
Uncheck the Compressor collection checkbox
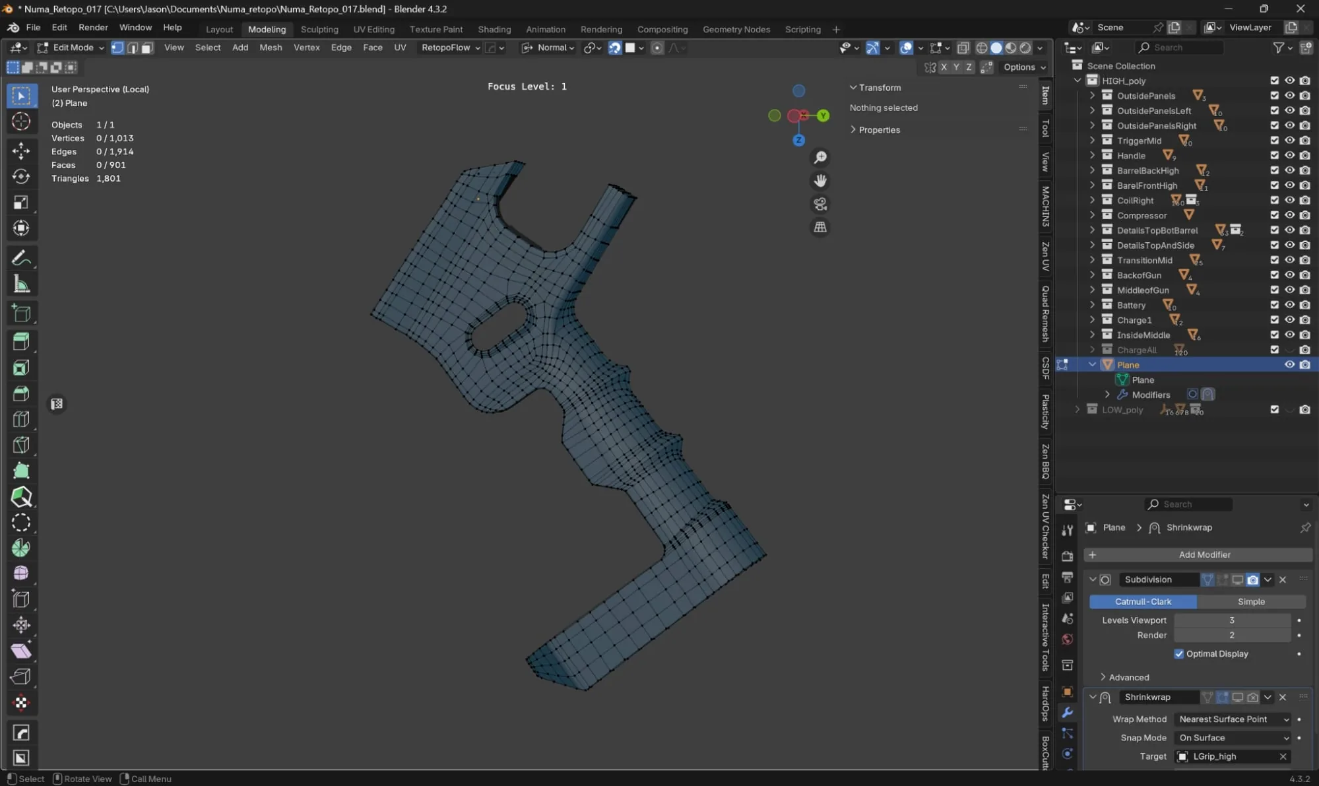pyautogui.click(x=1275, y=215)
